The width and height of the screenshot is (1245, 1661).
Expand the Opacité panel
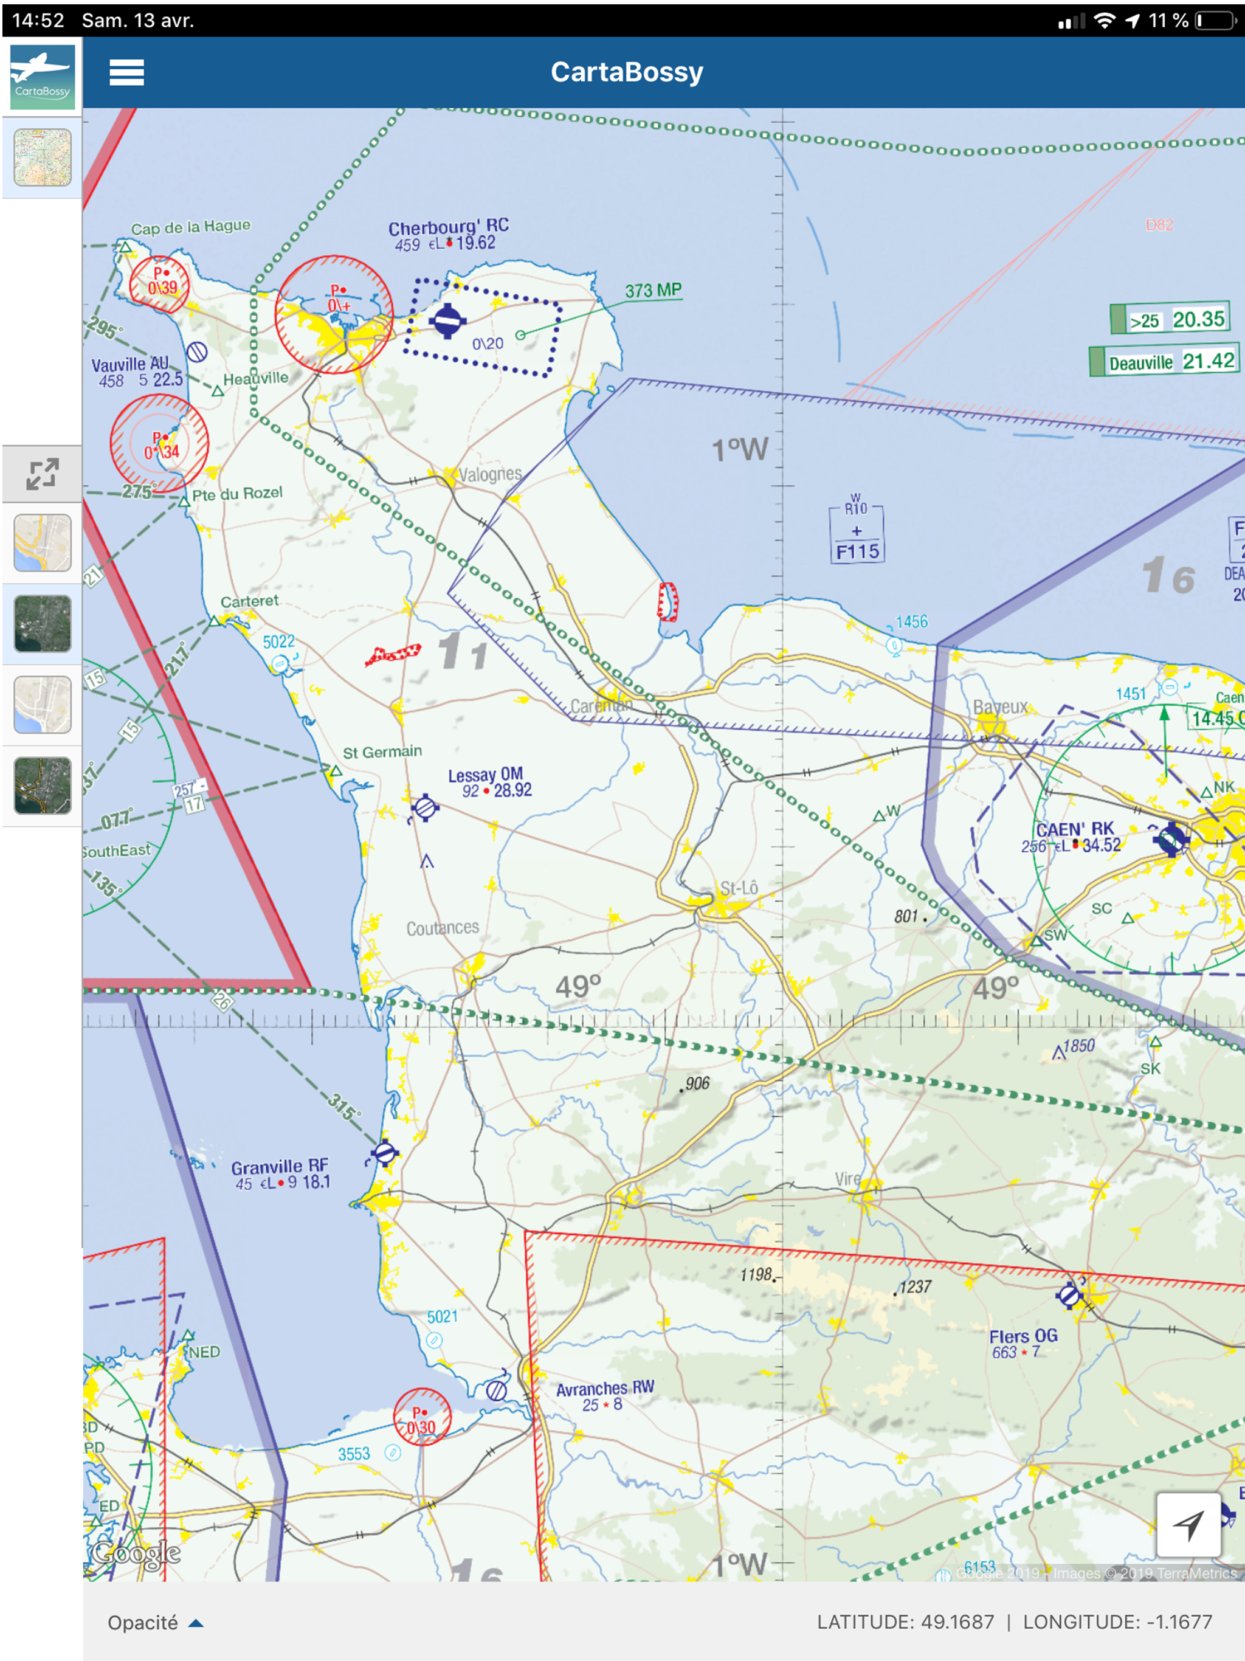143,1623
